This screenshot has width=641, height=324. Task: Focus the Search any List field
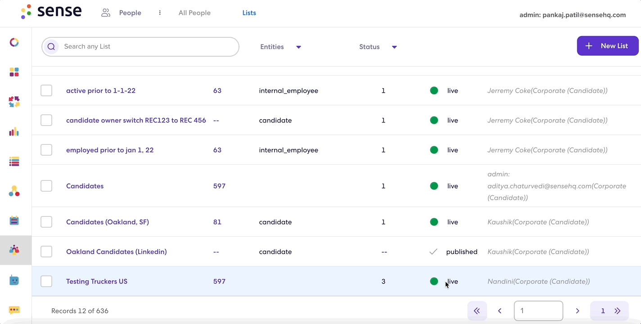coord(140,47)
